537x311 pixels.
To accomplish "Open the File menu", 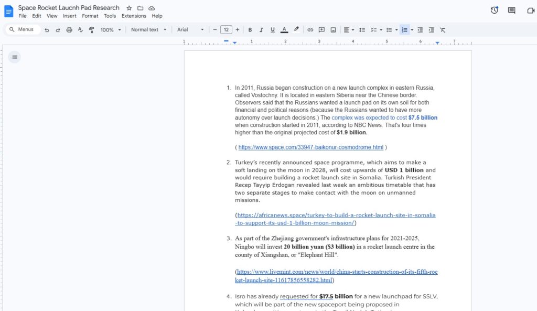I will coord(23,16).
